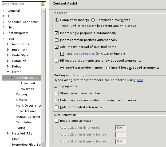Follow the 'type' filters link
The image size is (166, 147).
pyautogui.click(x=140, y=80)
